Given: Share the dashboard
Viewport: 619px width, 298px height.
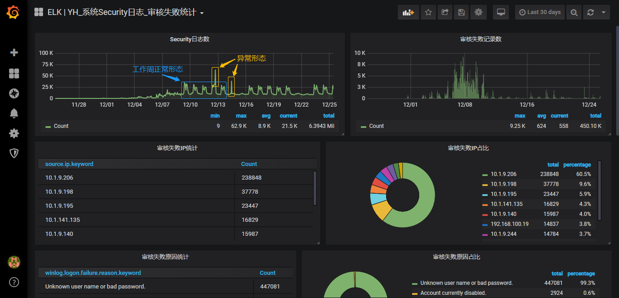Looking at the screenshot, I should click(x=445, y=12).
